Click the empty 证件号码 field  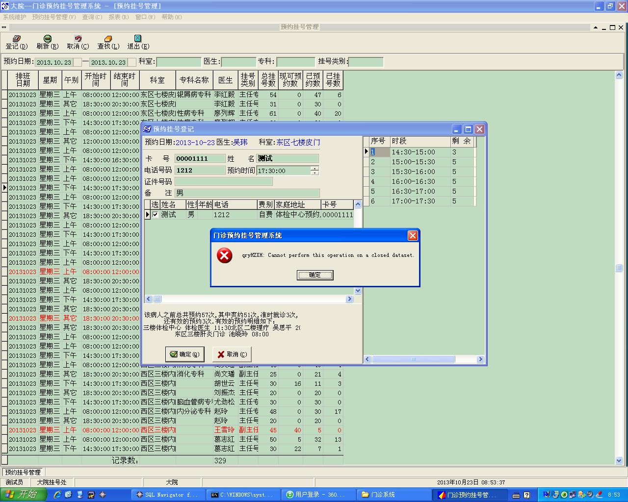pos(223,181)
